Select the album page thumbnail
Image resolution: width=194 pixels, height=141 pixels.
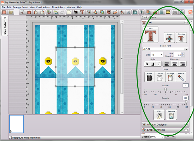(x=16, y=124)
